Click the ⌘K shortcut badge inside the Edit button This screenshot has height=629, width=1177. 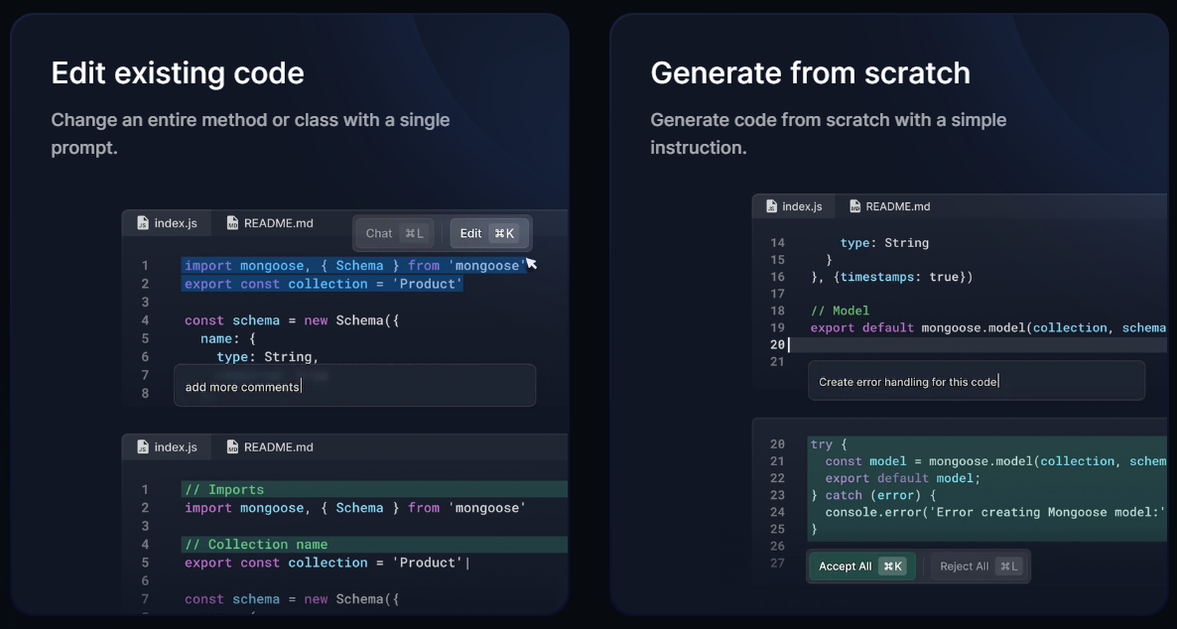click(505, 233)
